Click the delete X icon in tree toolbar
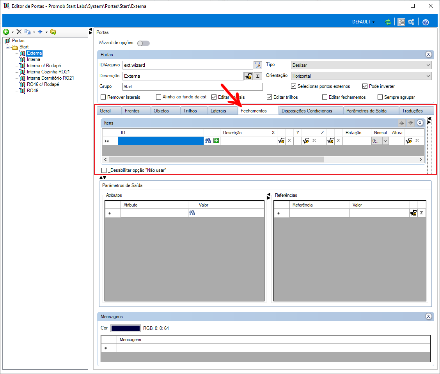 pos(19,32)
